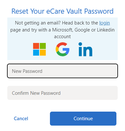Click the blue square of Microsoft logo
Viewport: 125px width, 131px height.
pyautogui.click(x=36, y=52)
